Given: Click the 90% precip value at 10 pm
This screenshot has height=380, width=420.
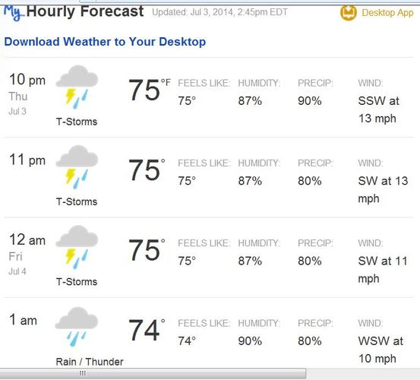Looking at the screenshot, I should point(309,101).
